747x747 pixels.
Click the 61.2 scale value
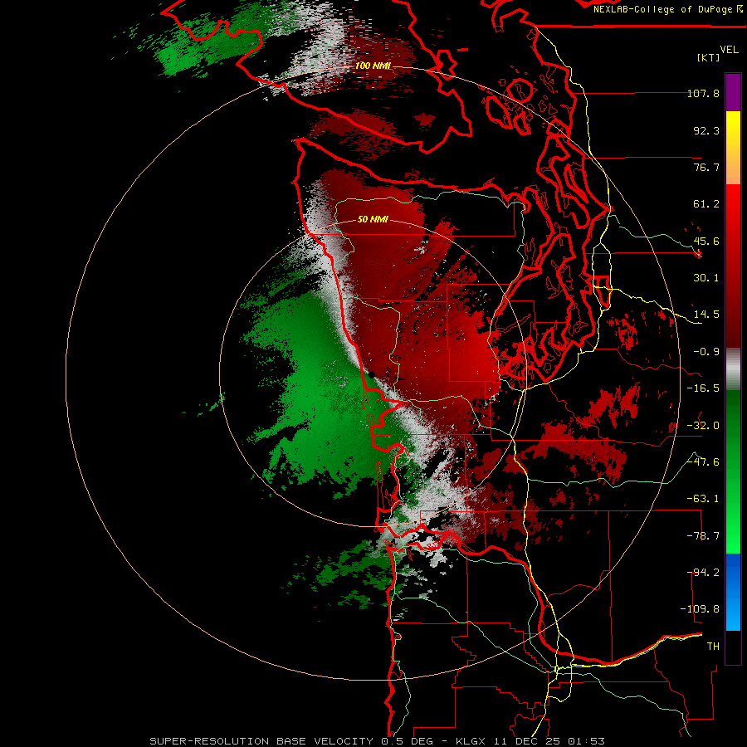[706, 204]
